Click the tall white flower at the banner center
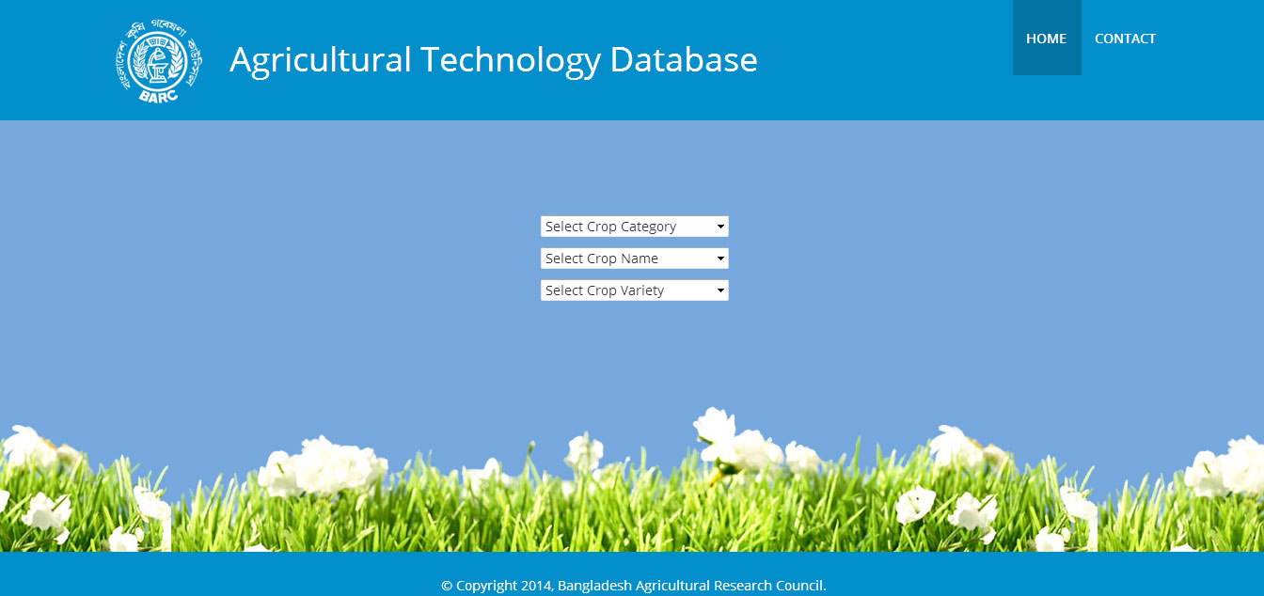 point(717,426)
